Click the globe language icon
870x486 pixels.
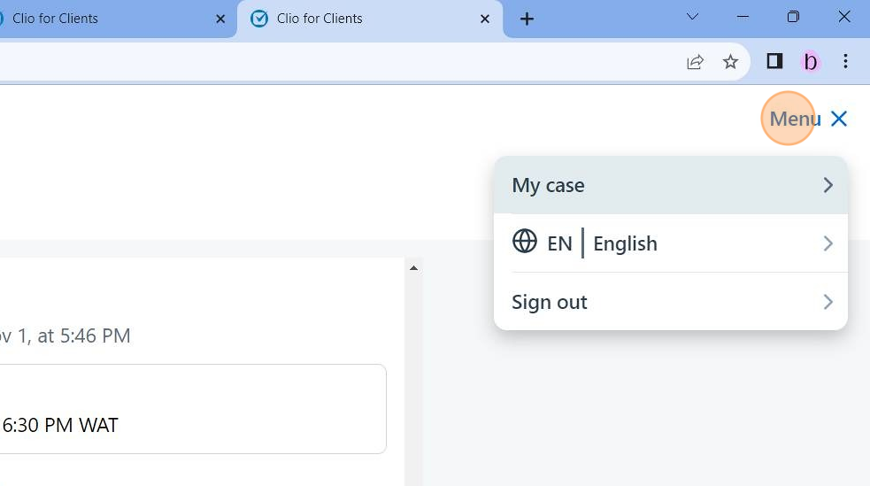point(524,242)
